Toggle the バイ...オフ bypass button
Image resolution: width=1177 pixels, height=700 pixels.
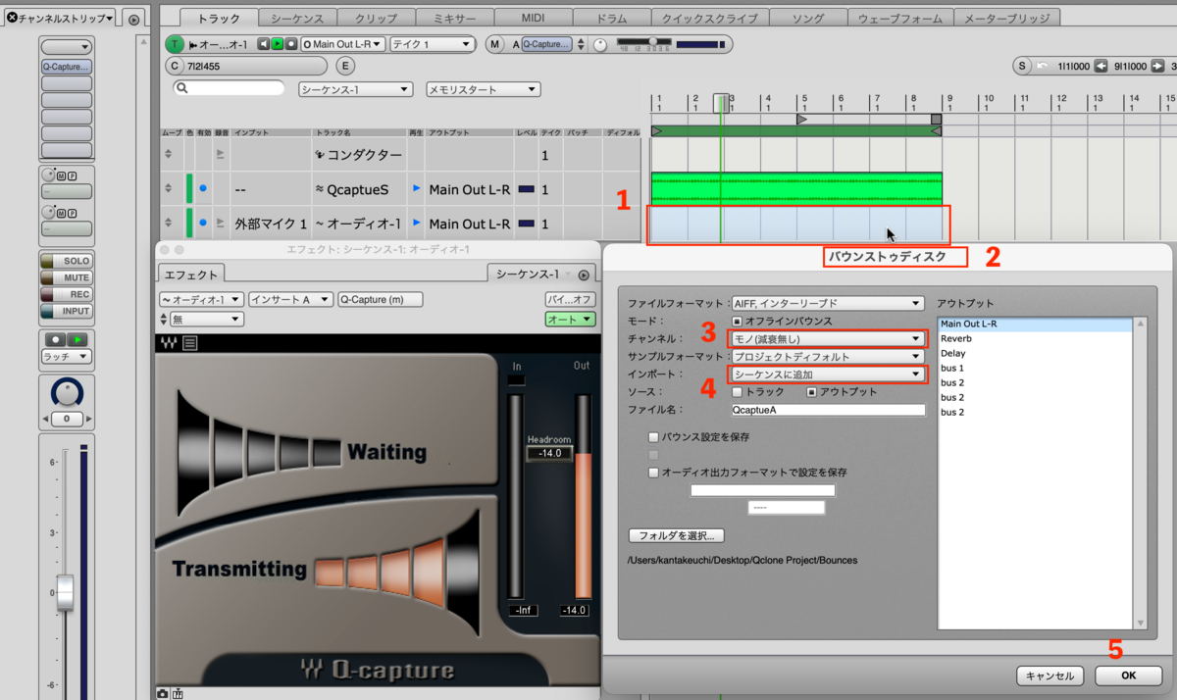click(570, 300)
